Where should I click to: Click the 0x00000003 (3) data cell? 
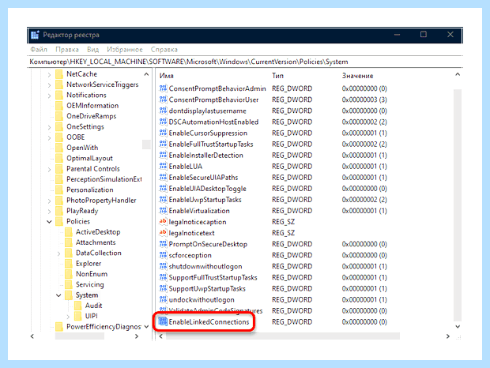(x=364, y=100)
